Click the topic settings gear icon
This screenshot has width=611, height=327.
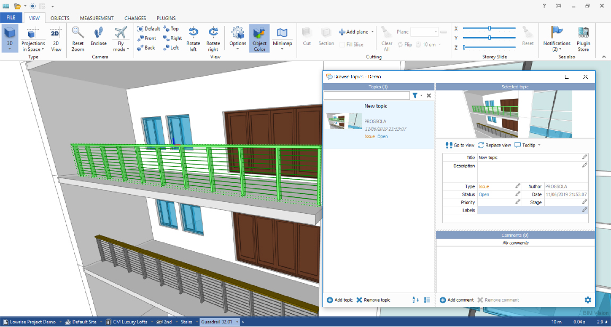[588, 299]
